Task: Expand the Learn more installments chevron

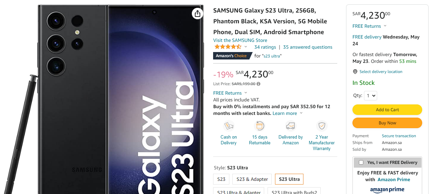Action: click(301, 114)
